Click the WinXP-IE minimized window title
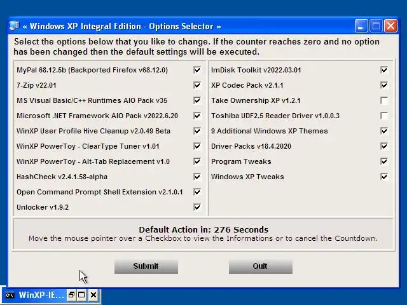 pos(41,295)
